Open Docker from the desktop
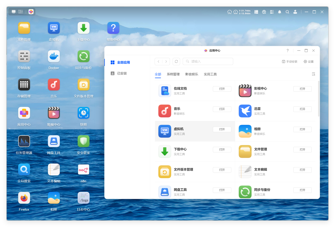The width and height of the screenshot is (335, 227). coord(54,56)
